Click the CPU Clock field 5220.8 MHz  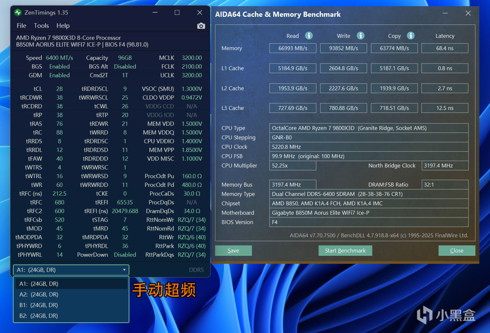coord(369,147)
